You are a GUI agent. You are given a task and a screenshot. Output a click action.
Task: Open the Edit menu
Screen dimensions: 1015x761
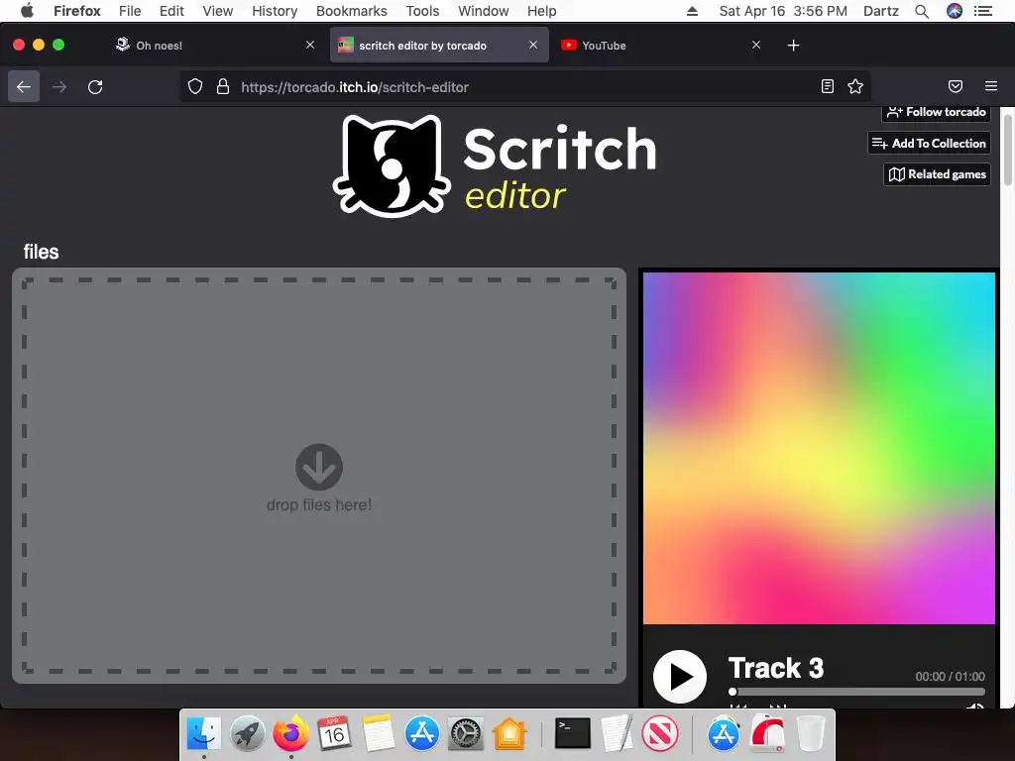coord(171,11)
